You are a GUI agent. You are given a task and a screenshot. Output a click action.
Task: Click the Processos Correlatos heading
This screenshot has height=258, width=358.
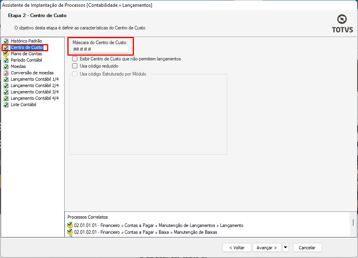(x=87, y=217)
